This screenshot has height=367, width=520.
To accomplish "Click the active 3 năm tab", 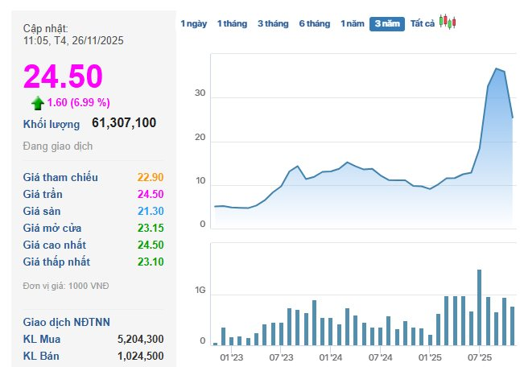I will (x=386, y=24).
